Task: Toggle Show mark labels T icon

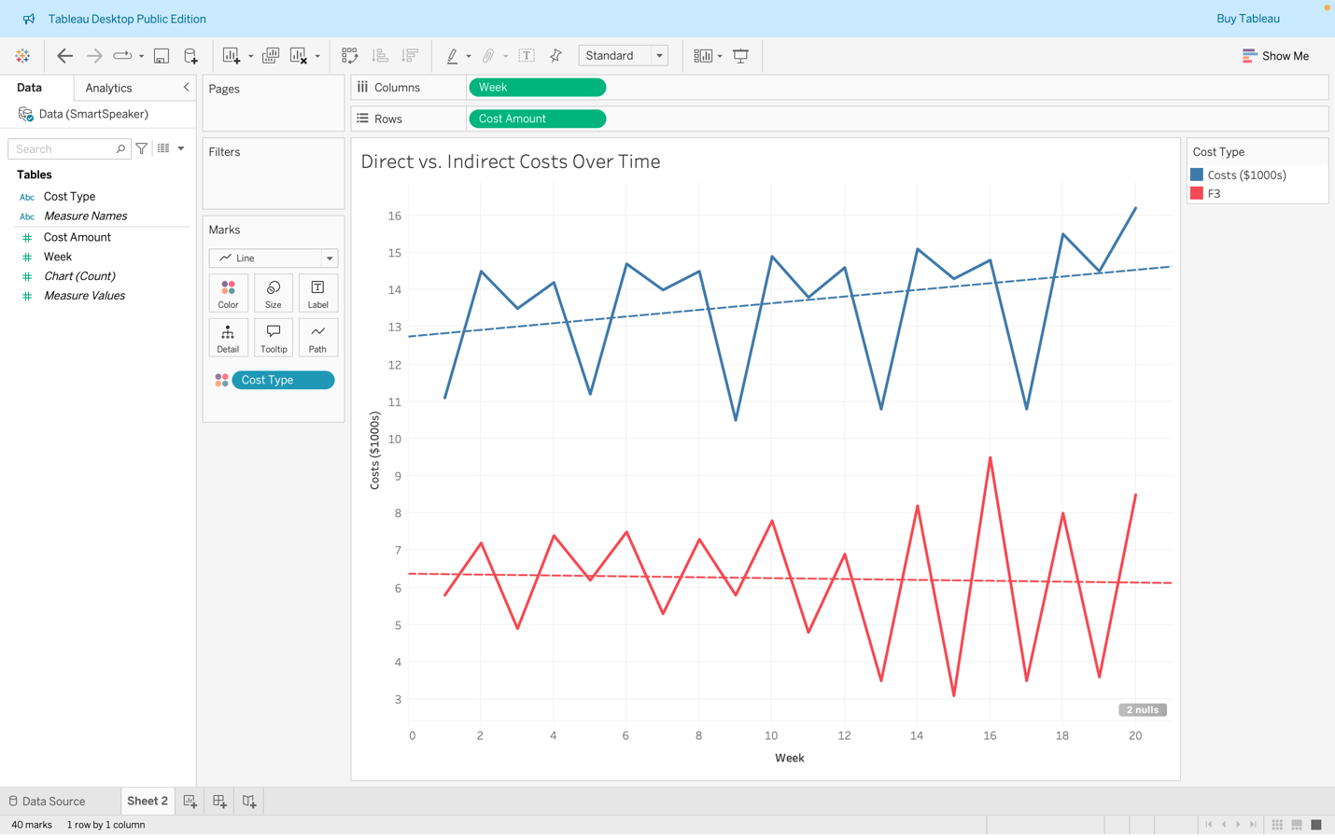Action: click(x=527, y=56)
